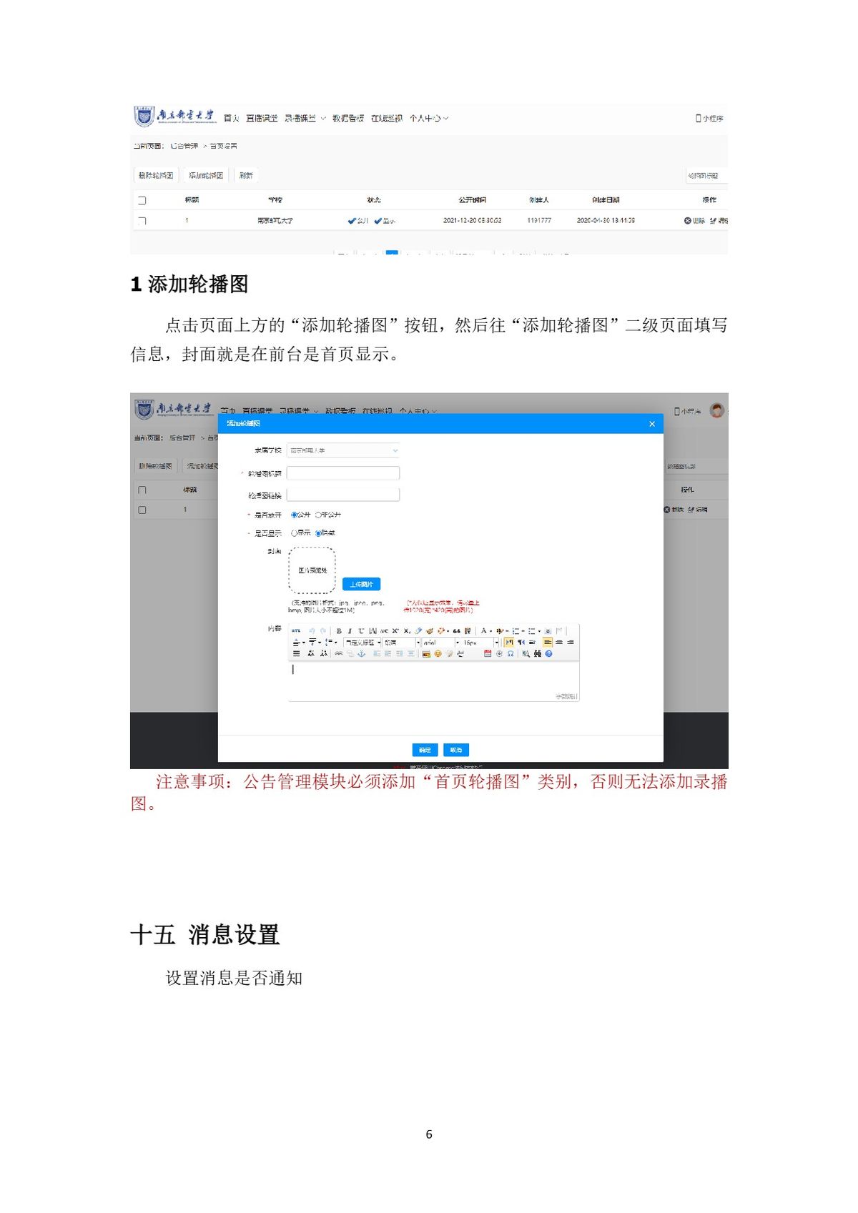Expand the 个人中心 menu in the top navigation
The width and height of the screenshot is (858, 1213).
coord(428,119)
